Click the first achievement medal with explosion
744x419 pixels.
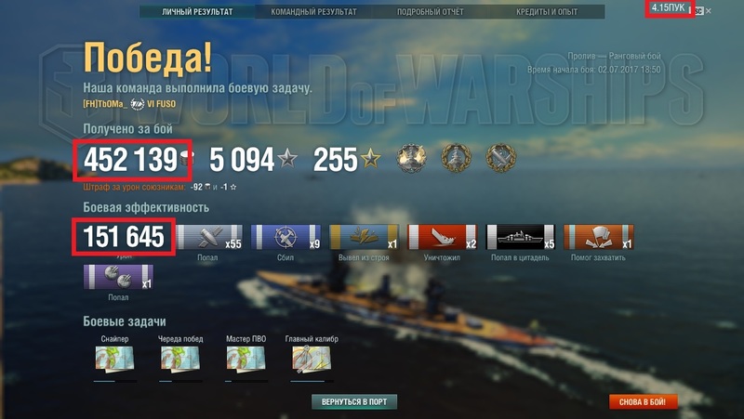(411, 158)
